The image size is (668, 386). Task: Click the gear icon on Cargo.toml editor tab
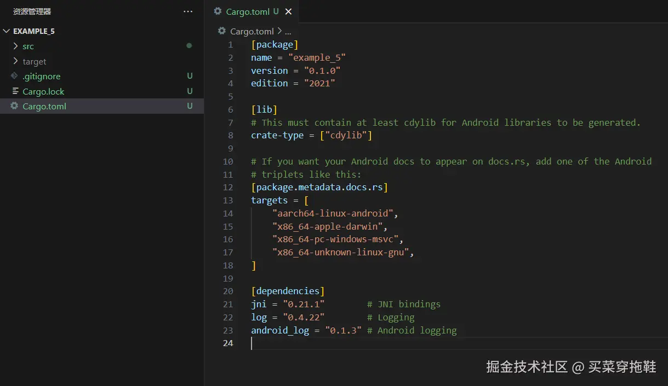(x=218, y=11)
